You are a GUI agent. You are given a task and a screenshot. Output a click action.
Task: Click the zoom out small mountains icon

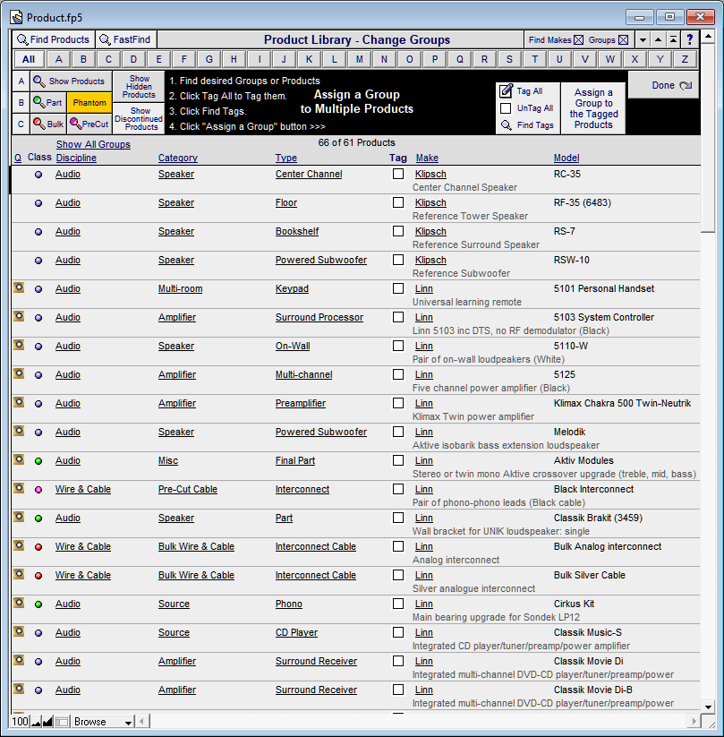click(36, 722)
